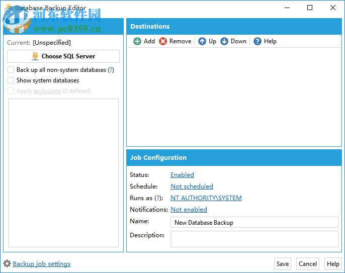
Task: Click the Down label in Destinations toolbar
Action: point(238,41)
